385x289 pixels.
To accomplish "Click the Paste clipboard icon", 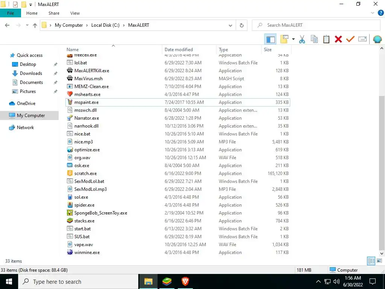I will (326, 39).
